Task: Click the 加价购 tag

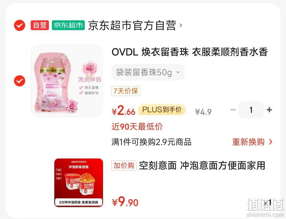Action: 124,166
